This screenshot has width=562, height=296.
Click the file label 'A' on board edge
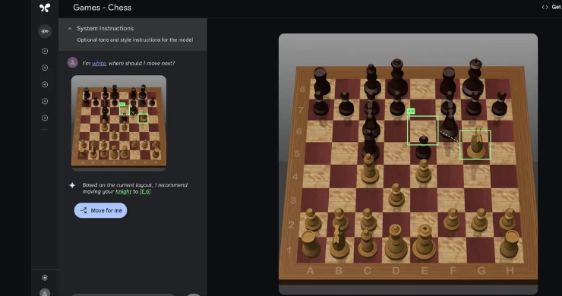coord(311,271)
